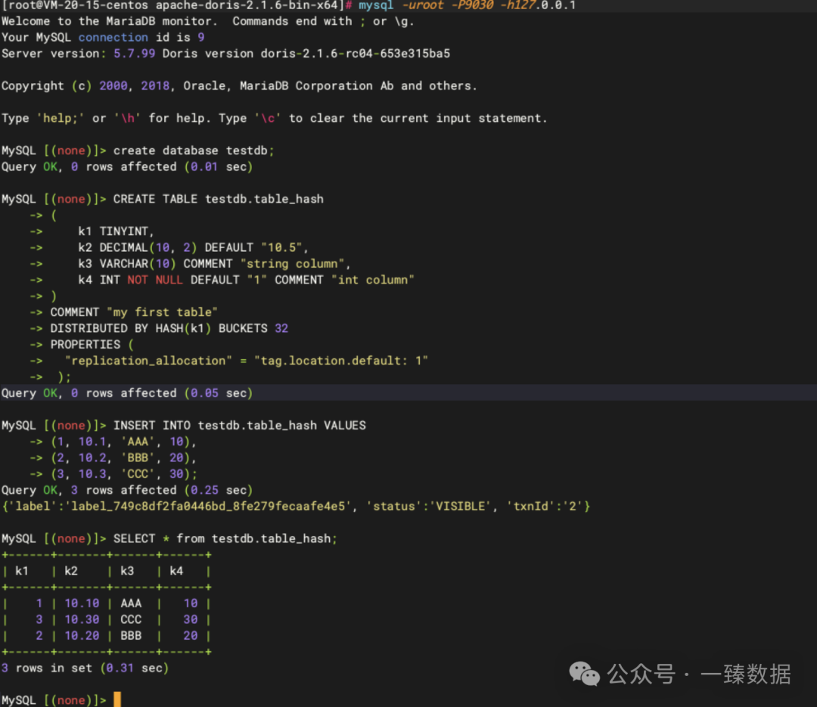The height and width of the screenshot is (707, 817).
Task: Click the '0 rows affected (0.01 sec)' result
Action: (x=162, y=166)
